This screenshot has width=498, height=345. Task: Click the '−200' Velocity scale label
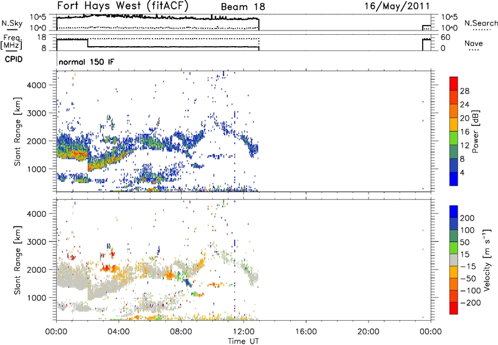tap(471, 303)
